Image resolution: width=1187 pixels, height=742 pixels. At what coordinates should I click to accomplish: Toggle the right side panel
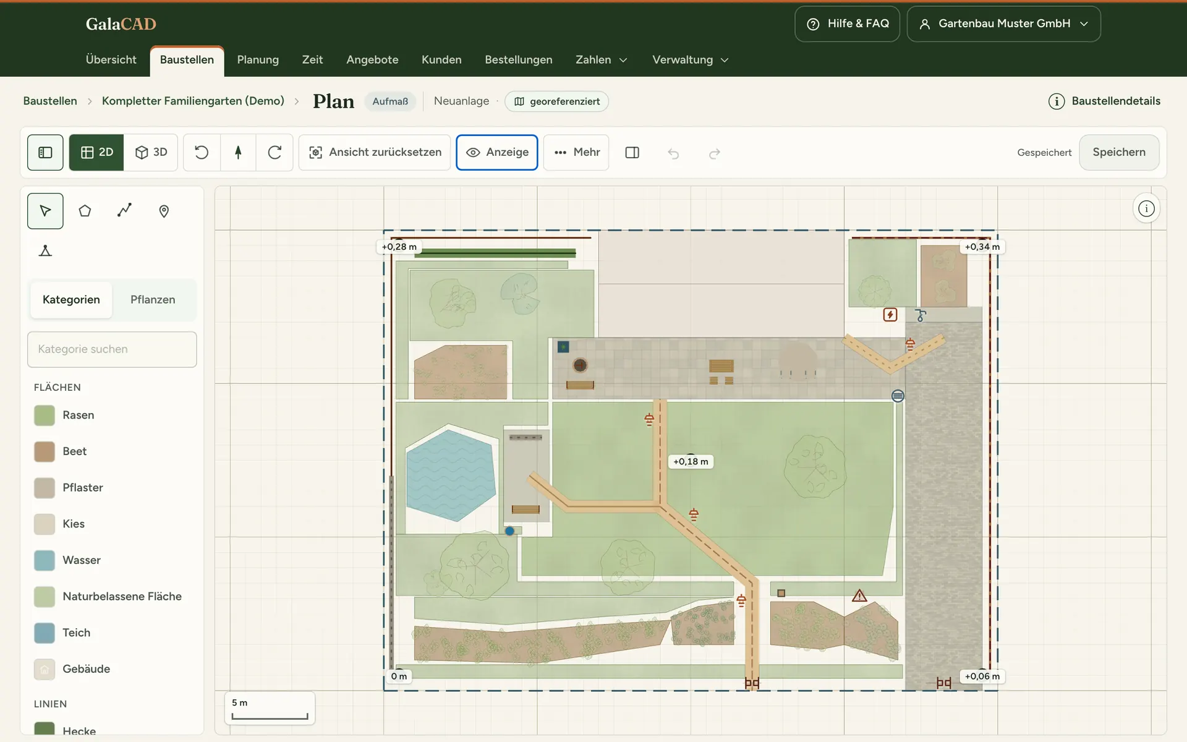pyautogui.click(x=632, y=152)
